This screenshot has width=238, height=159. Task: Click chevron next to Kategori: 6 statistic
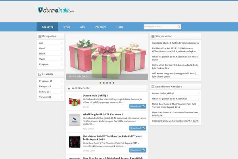[x=61, y=86]
